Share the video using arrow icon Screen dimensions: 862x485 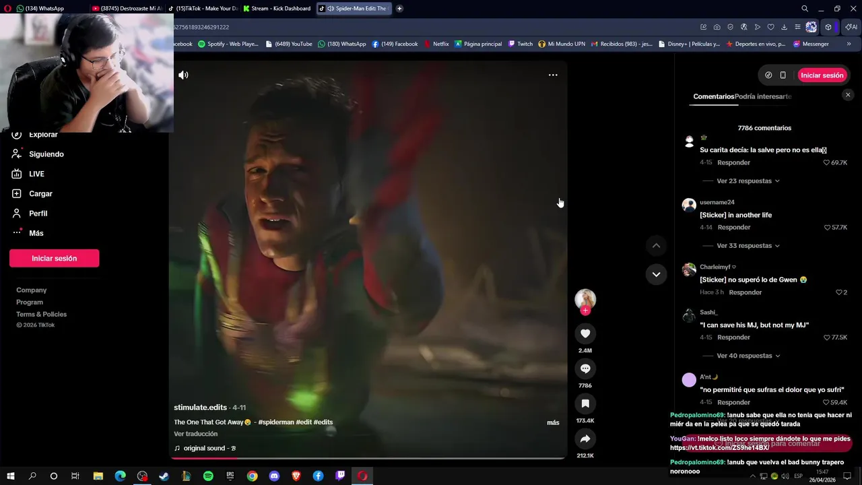pyautogui.click(x=585, y=439)
